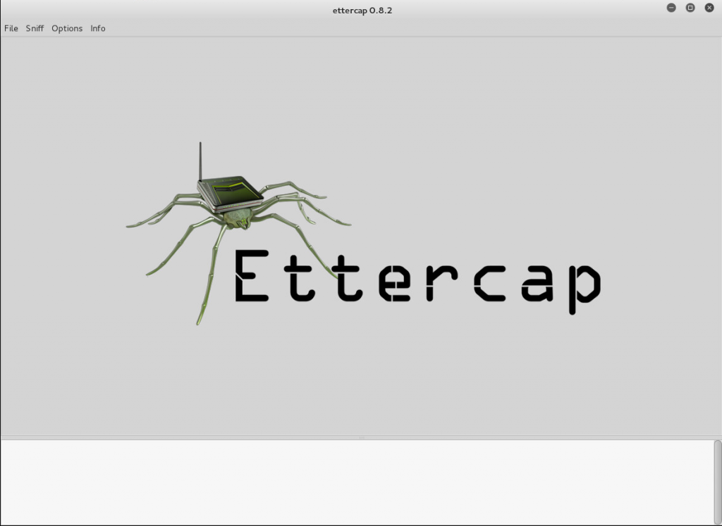Close the ettercap window
722x526 pixels.
[x=709, y=8]
